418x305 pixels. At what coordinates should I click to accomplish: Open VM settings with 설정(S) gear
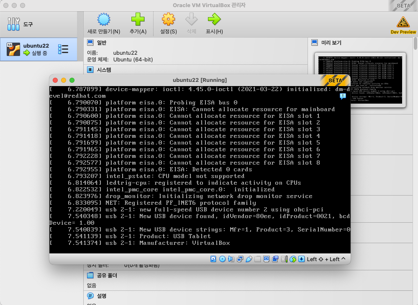click(x=169, y=24)
